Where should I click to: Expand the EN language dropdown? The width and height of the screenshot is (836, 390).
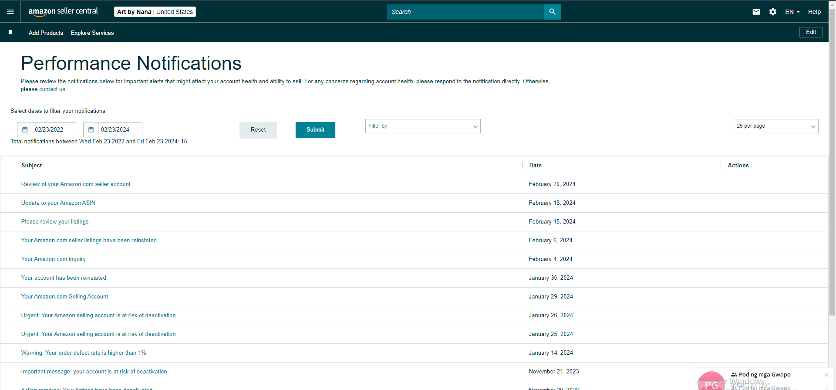pos(792,12)
